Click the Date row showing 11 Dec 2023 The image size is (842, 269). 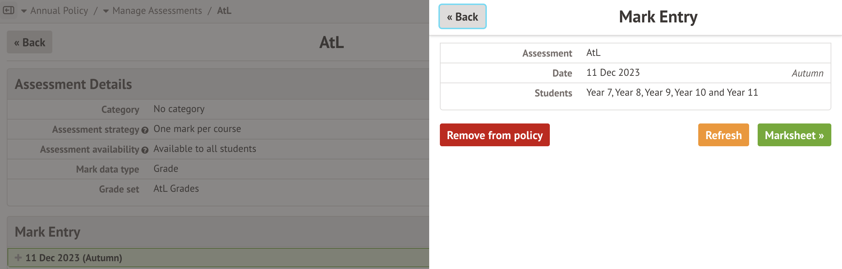pyautogui.click(x=635, y=73)
